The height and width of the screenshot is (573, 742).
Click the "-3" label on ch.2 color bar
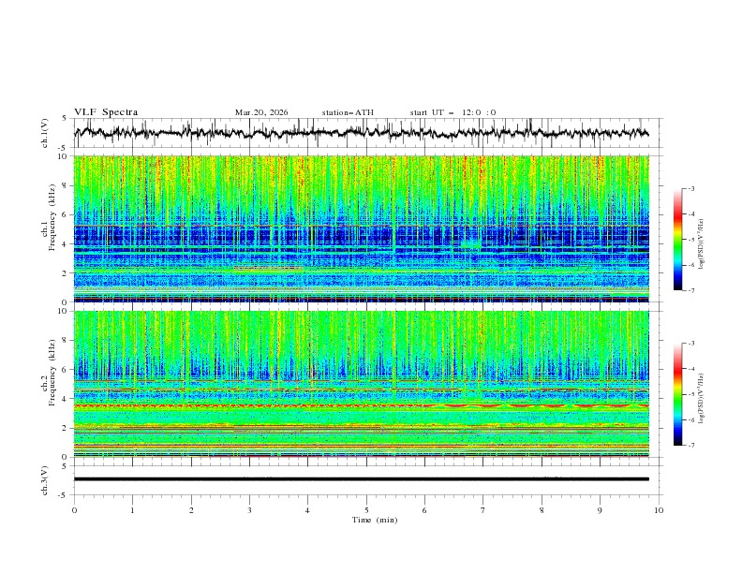[690, 344]
